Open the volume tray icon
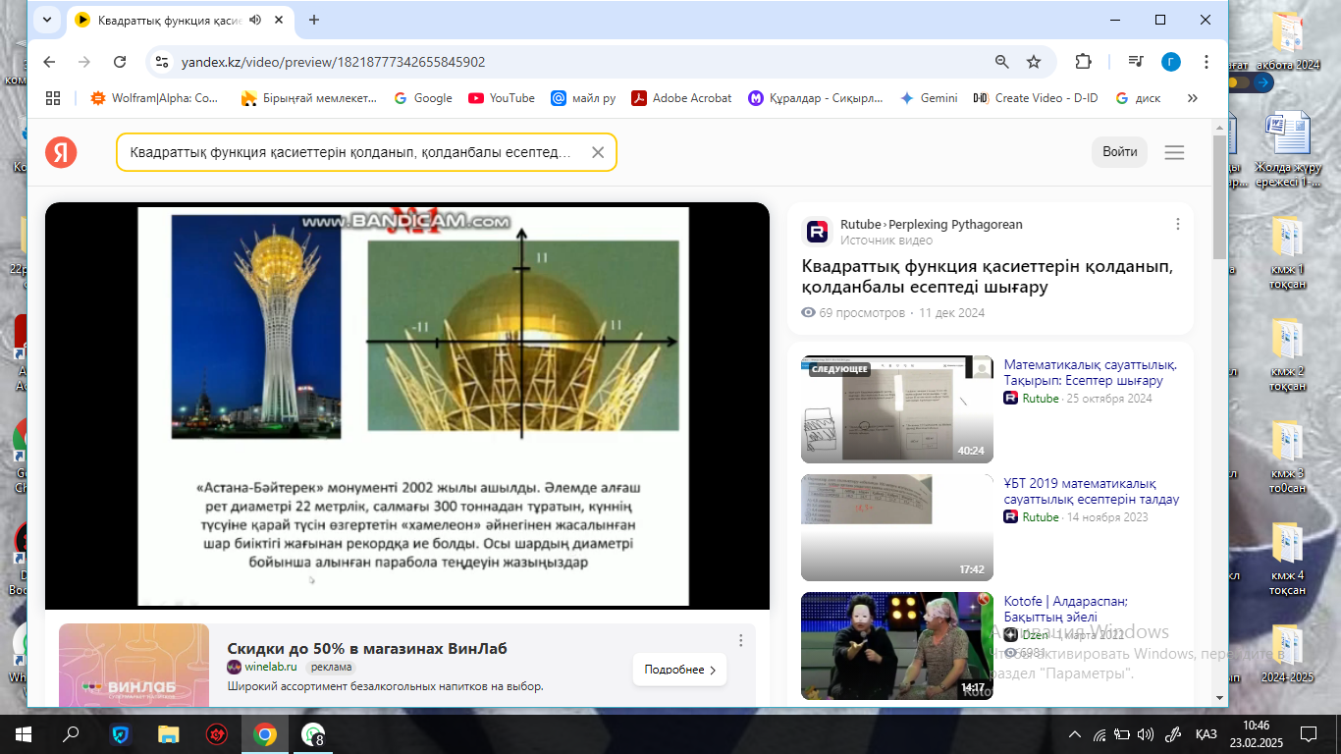1341x754 pixels. pos(1146,733)
